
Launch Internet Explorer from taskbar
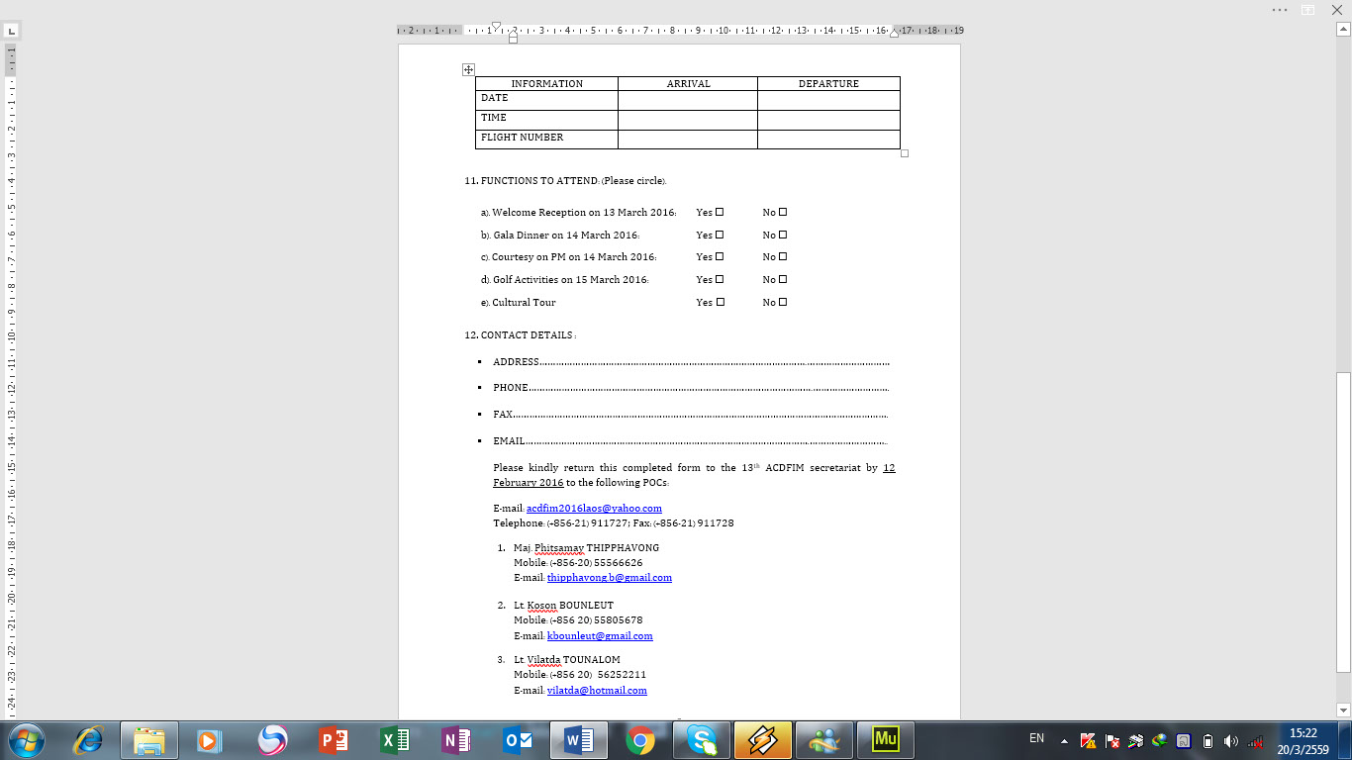[x=89, y=739]
